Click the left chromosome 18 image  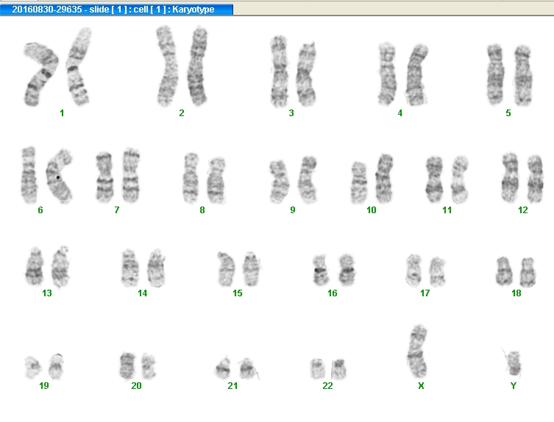[504, 271]
